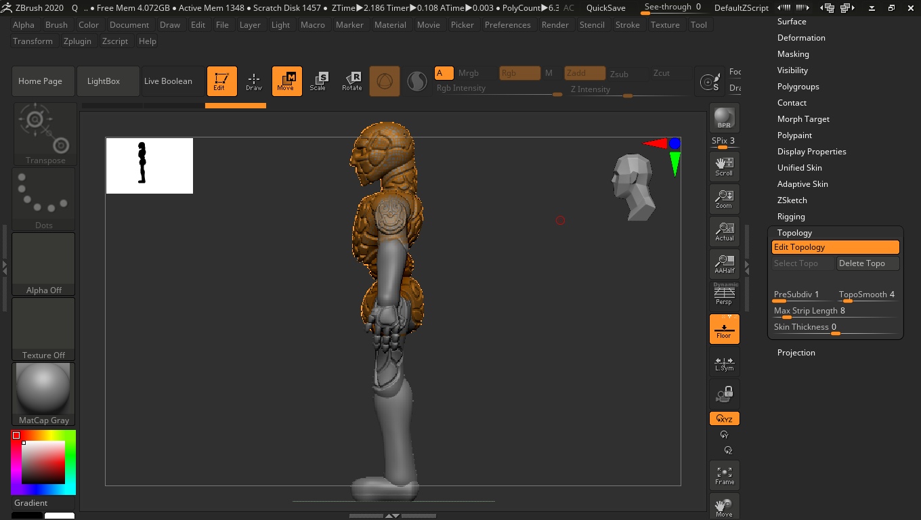Toggle Persp perspective mode

point(724,295)
